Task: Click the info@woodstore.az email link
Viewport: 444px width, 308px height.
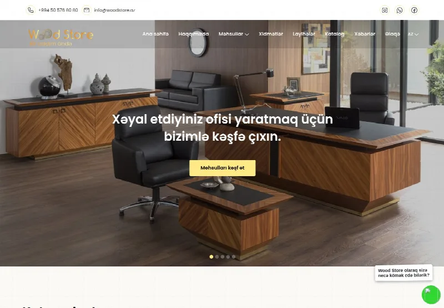Action: [x=114, y=10]
